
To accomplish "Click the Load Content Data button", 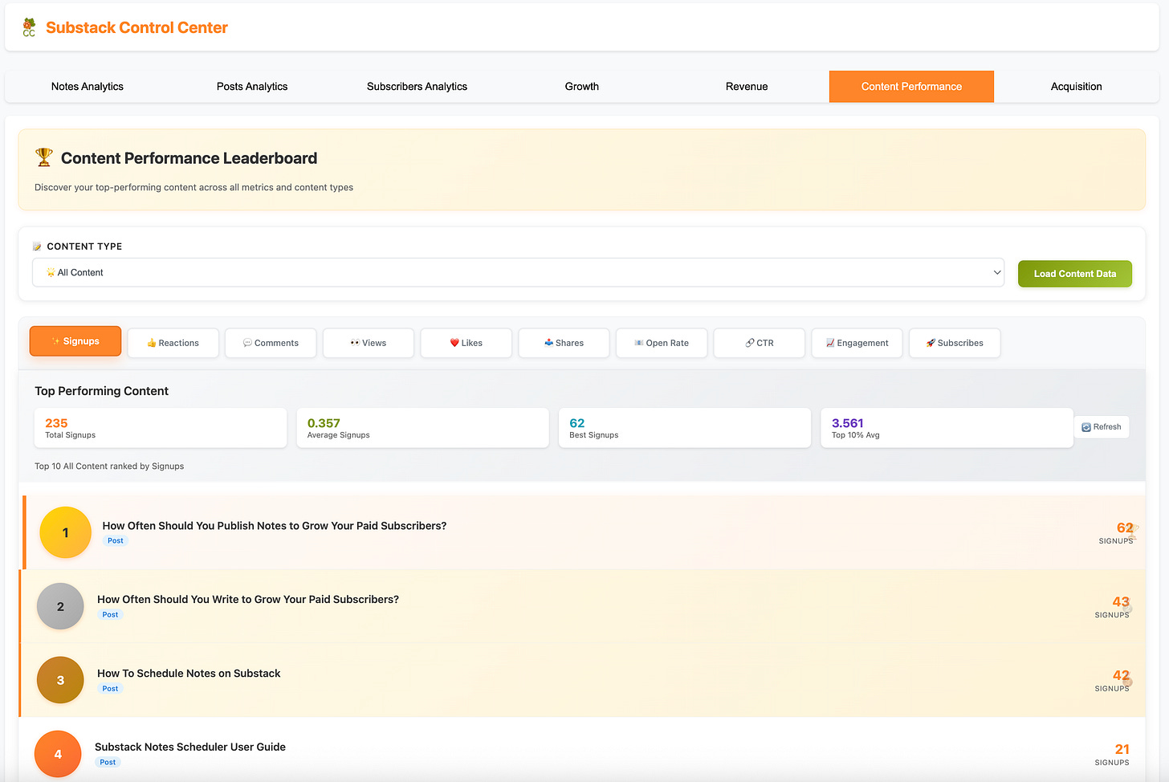I will [x=1075, y=274].
